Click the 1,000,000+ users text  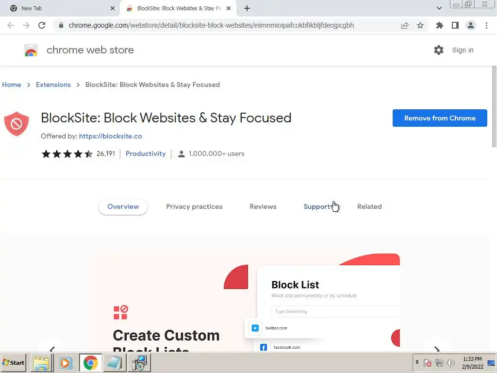[216, 153]
